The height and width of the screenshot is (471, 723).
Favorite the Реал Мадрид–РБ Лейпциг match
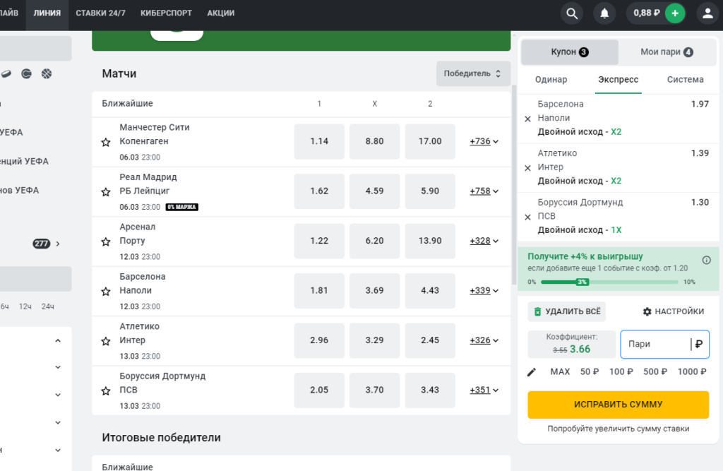coord(106,192)
